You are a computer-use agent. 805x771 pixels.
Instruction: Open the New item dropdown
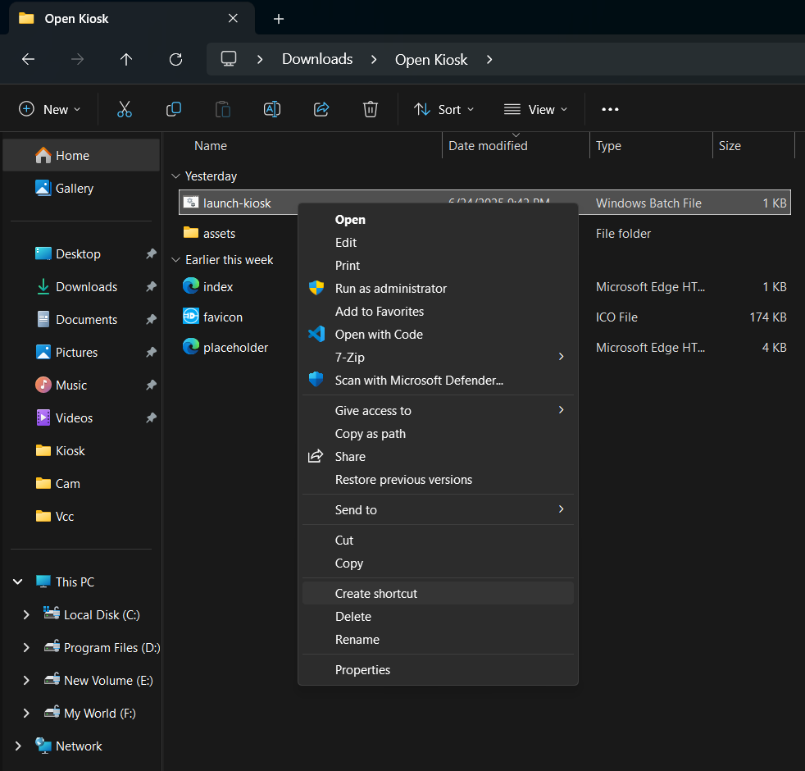50,109
